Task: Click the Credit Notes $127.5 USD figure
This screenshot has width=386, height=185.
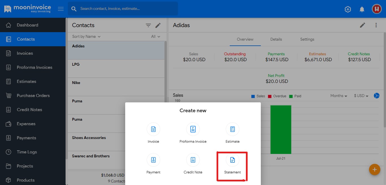Action: 359,60
